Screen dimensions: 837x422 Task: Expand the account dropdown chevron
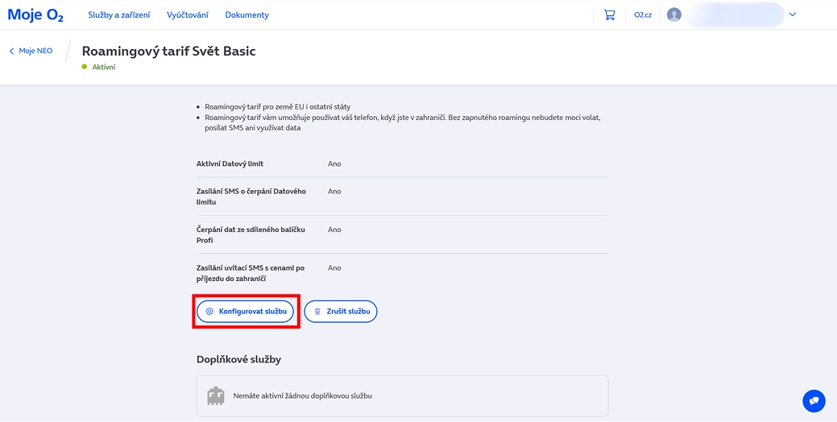[792, 14]
